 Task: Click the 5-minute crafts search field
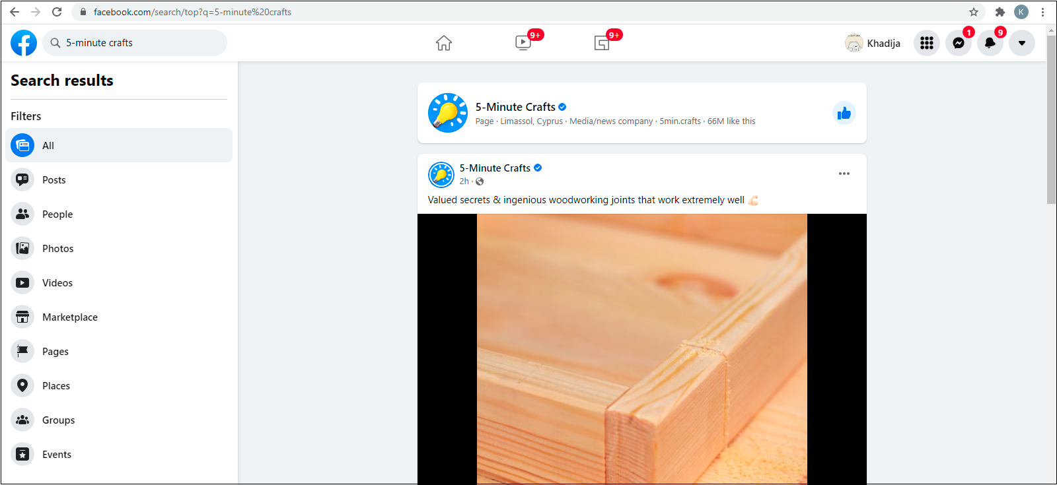point(135,43)
